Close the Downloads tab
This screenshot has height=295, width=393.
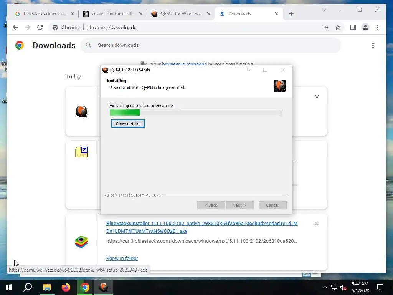[277, 14]
